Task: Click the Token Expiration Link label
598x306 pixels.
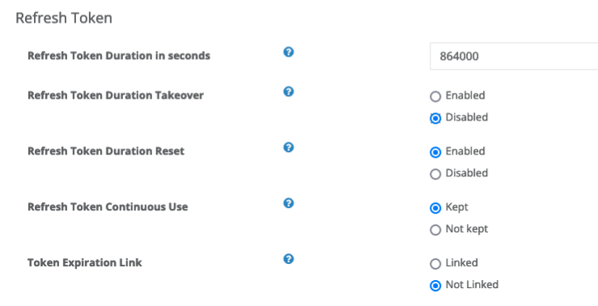Action: [x=85, y=262]
